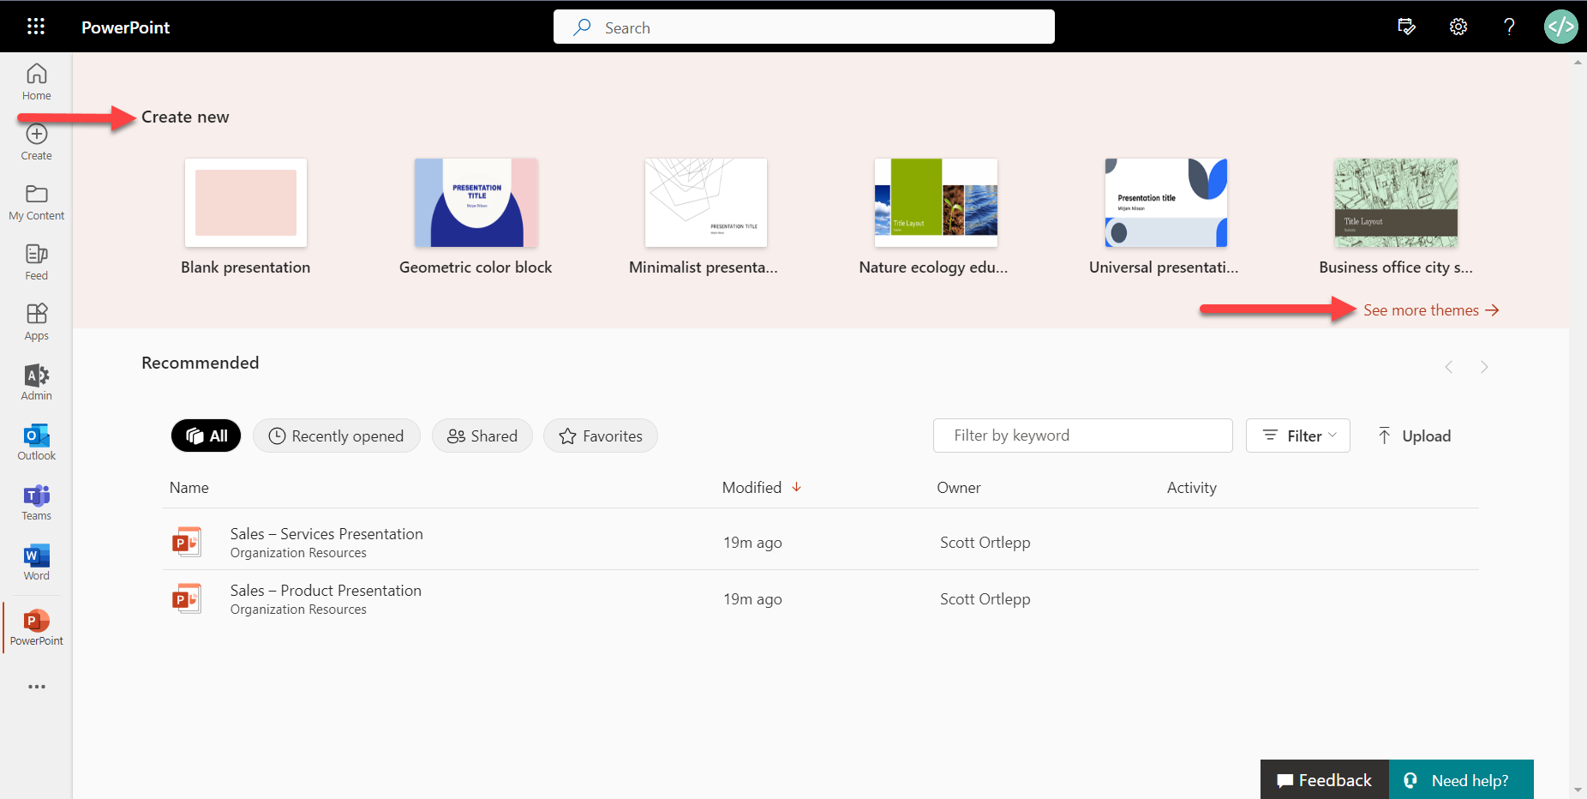
Task: Select the My Content sidebar icon
Action: point(36,201)
